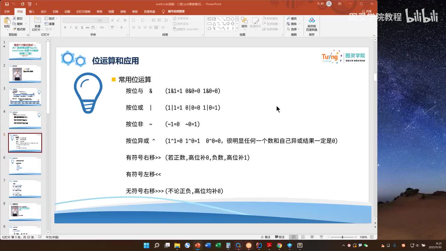The width and height of the screenshot is (446, 251).
Task: Click Reset (重置) slide button
Action: tap(49, 24)
